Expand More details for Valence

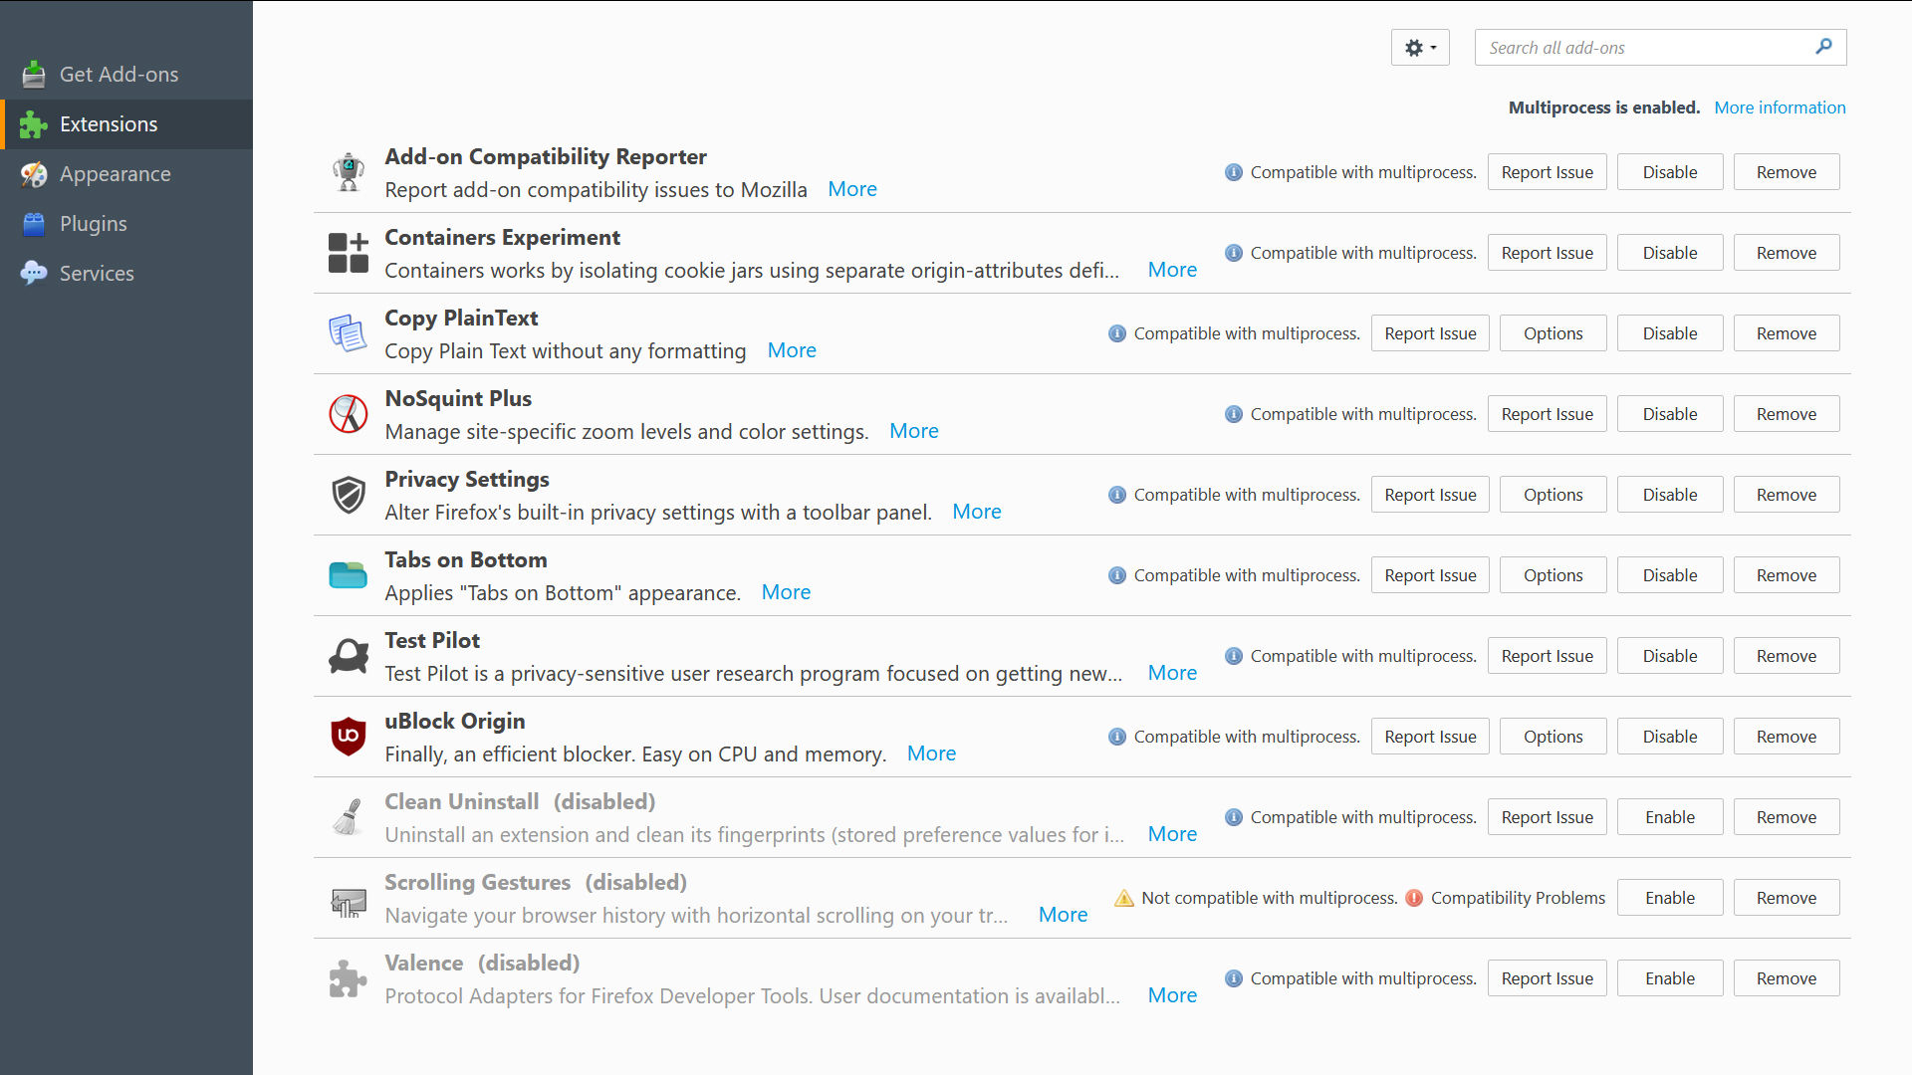pos(1172,995)
